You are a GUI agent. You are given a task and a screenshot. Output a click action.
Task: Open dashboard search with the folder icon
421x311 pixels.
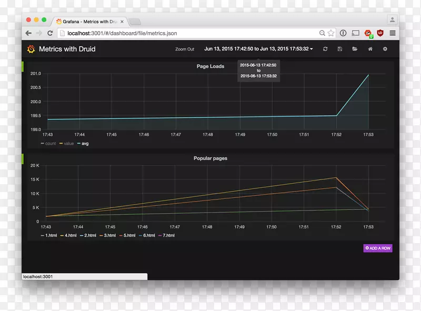point(355,49)
